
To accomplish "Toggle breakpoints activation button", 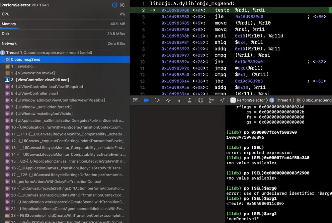I will [x=146, y=100].
